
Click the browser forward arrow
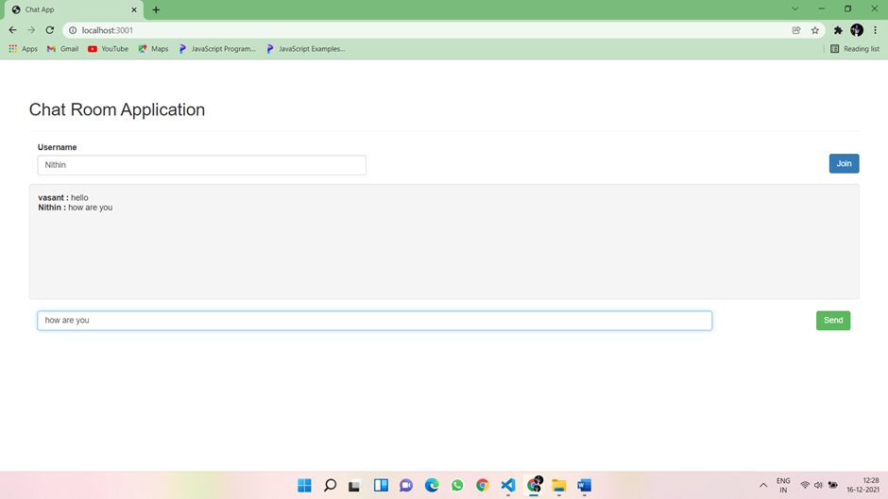coord(31,30)
